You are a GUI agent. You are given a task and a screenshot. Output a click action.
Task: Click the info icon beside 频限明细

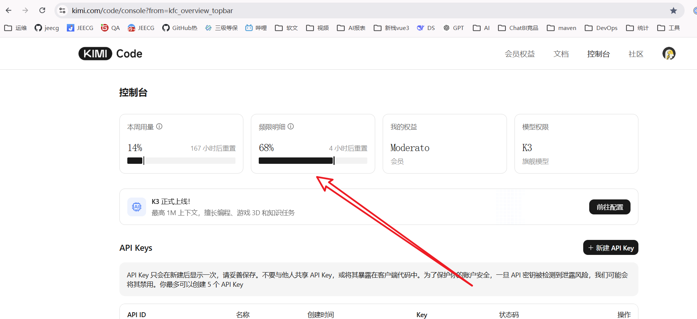coord(291,127)
